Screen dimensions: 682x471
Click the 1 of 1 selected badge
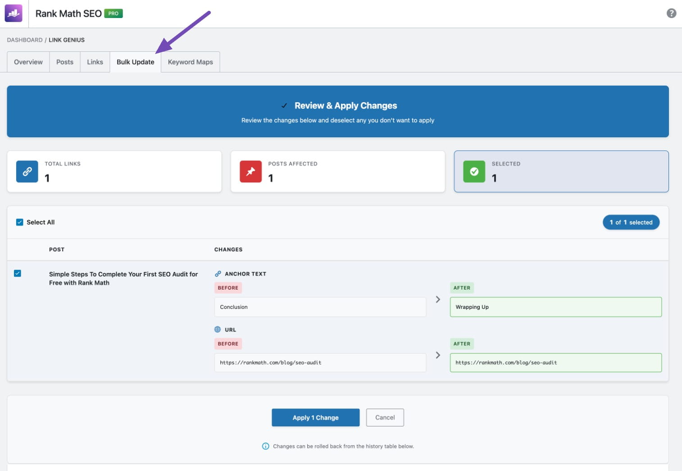[x=631, y=222]
